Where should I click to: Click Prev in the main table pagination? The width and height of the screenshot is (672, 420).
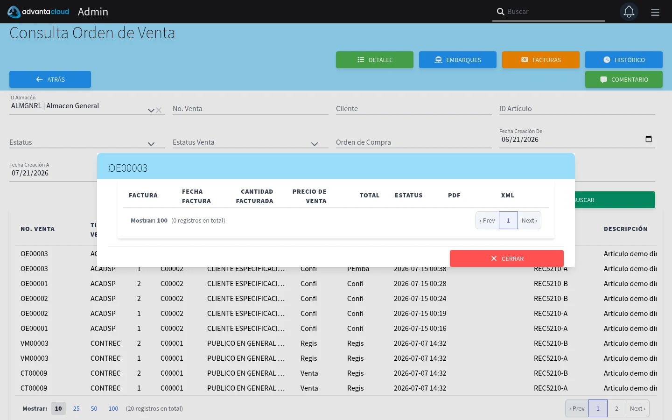(577, 408)
